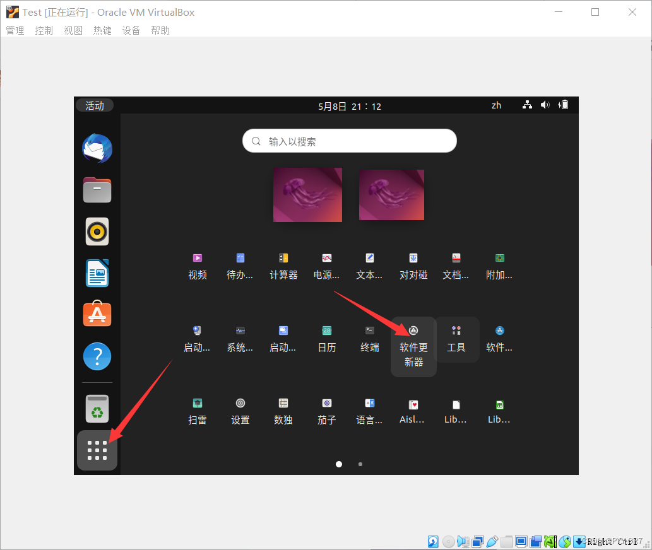Launch the 日历 calendar app
This screenshot has height=550, width=652.
click(x=327, y=339)
